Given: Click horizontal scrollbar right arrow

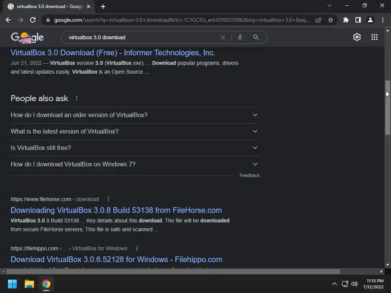Looking at the screenshot, I should pos(381,271).
